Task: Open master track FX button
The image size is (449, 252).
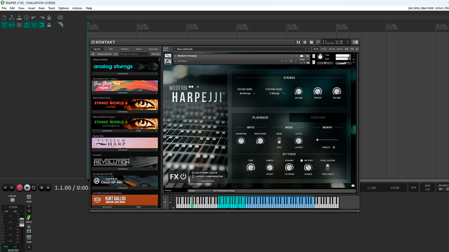Action: 29,227
